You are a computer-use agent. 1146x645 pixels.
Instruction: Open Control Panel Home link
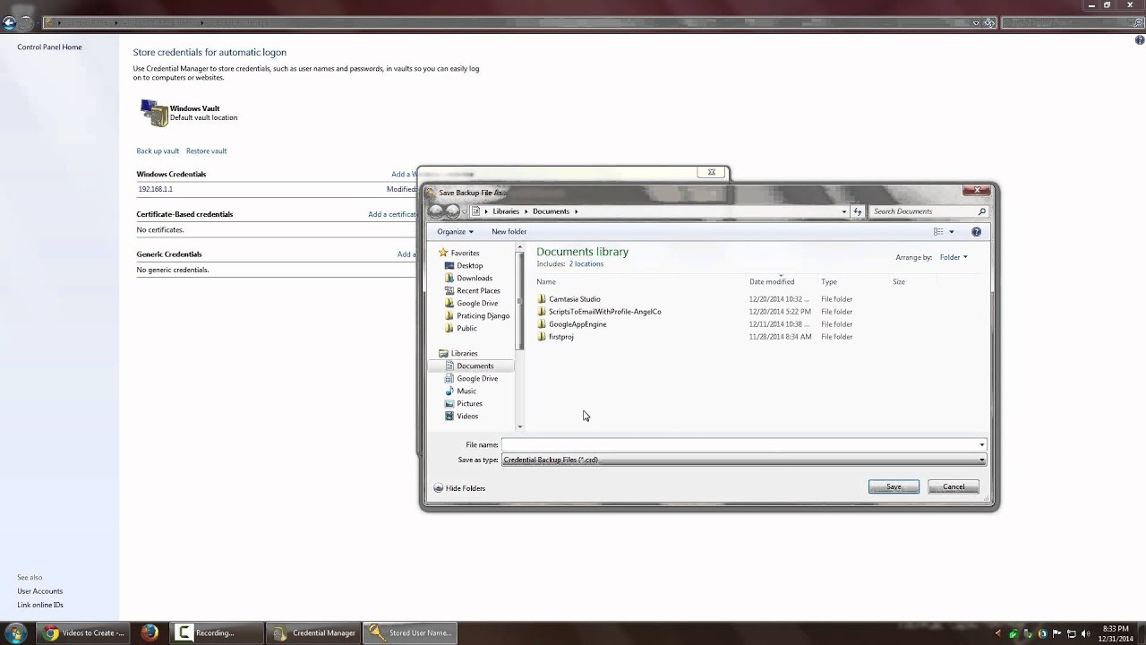(49, 47)
